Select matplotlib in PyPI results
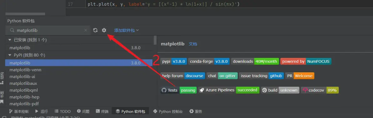Screen dimensions: 373x118 [79, 63]
